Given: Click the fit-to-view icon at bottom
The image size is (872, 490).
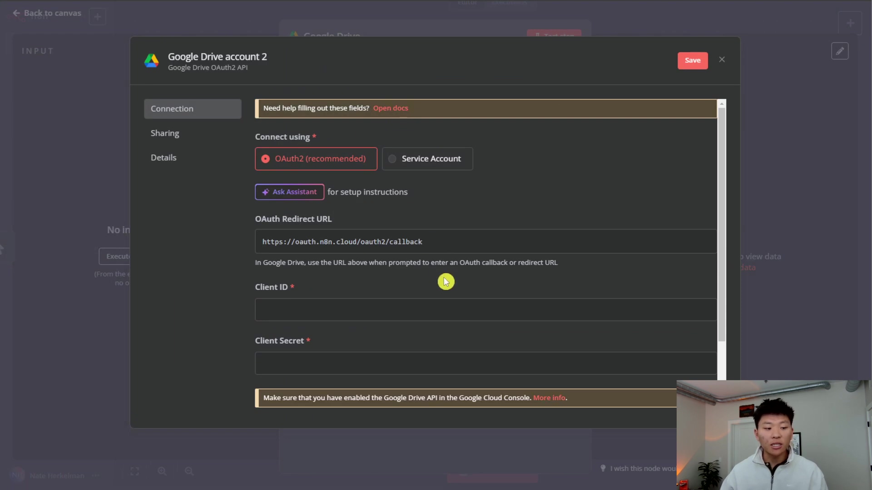Looking at the screenshot, I should click(x=134, y=471).
